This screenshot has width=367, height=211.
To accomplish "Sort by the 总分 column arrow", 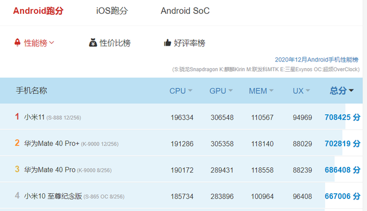I will tap(351, 90).
